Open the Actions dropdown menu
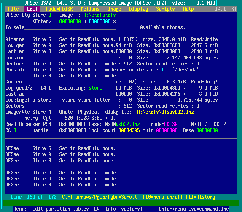242x212 pixels. [x=90, y=9]
